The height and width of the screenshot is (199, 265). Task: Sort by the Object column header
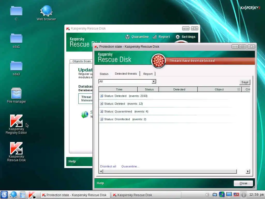pos(219,89)
